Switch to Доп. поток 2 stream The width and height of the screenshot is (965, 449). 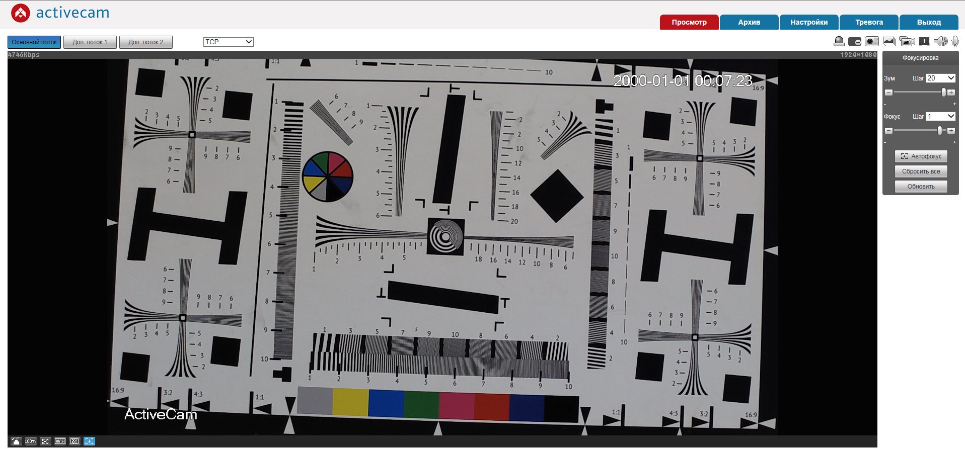(x=146, y=42)
